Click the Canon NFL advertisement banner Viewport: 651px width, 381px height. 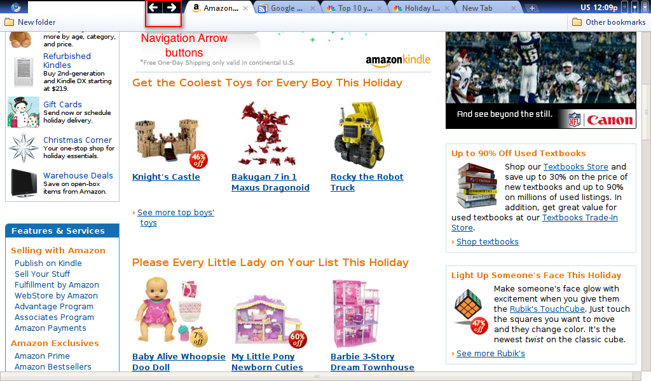point(540,81)
